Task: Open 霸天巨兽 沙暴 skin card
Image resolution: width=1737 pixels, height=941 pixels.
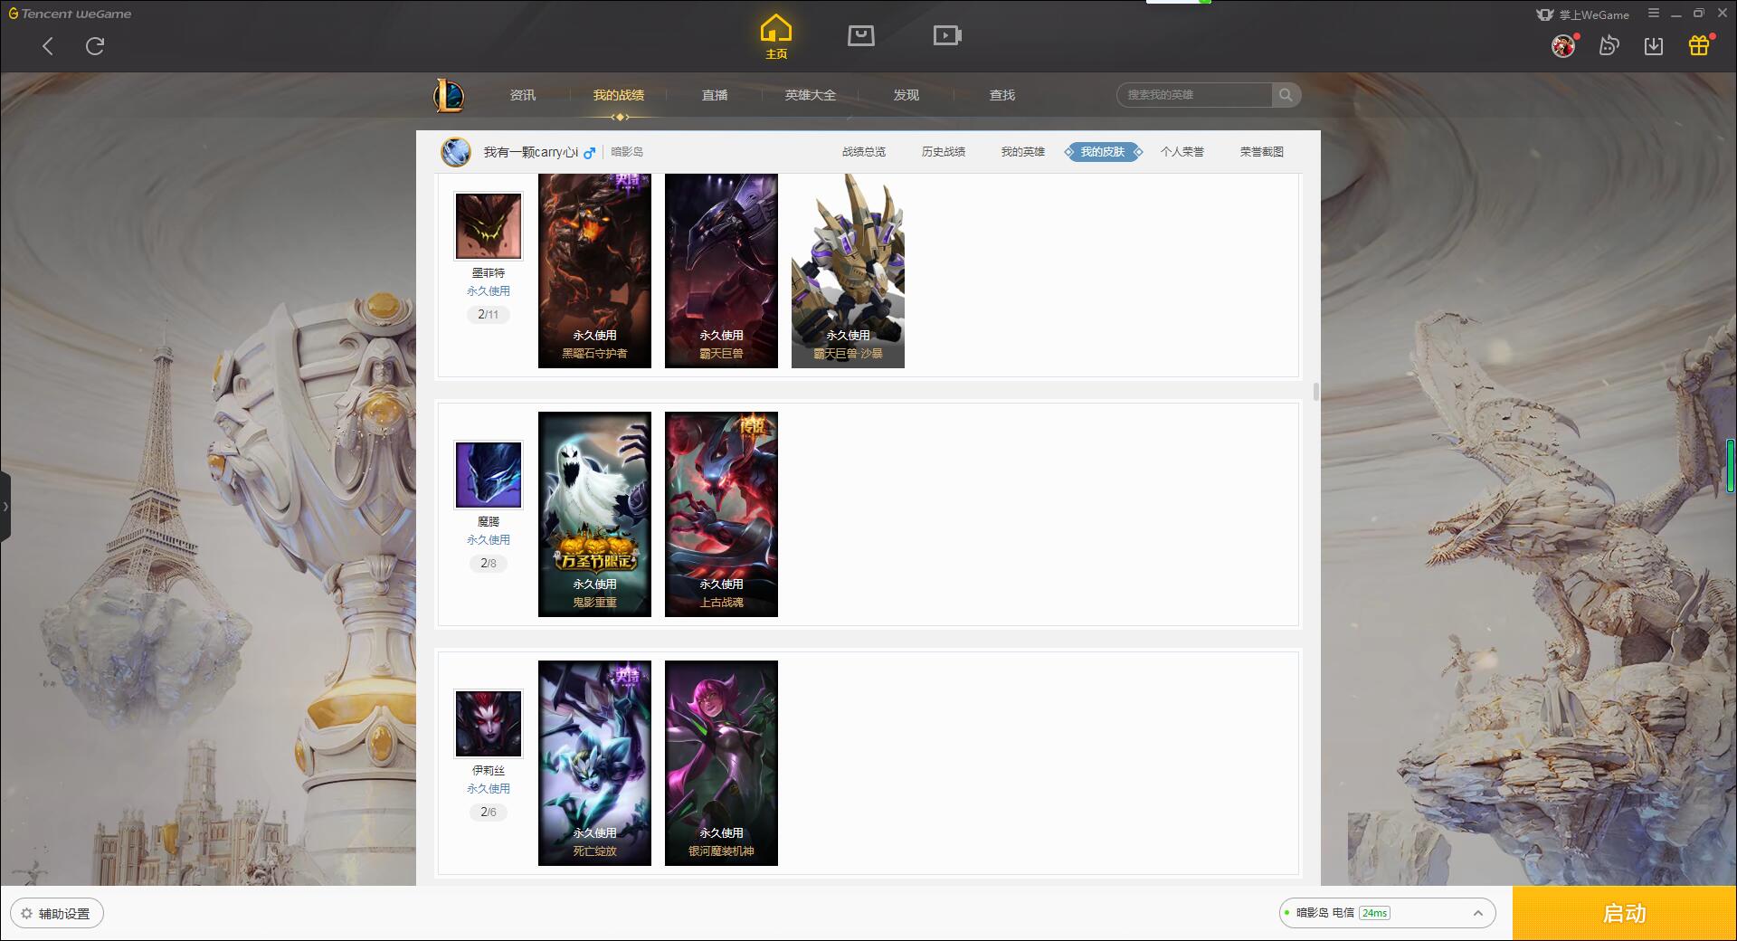Action: 848,271
